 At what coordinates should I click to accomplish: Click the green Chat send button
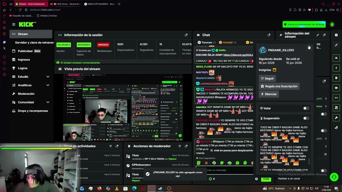pyautogui.click(x=266, y=179)
